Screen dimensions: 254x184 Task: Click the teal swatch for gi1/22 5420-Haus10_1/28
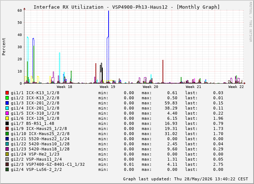[7, 144]
